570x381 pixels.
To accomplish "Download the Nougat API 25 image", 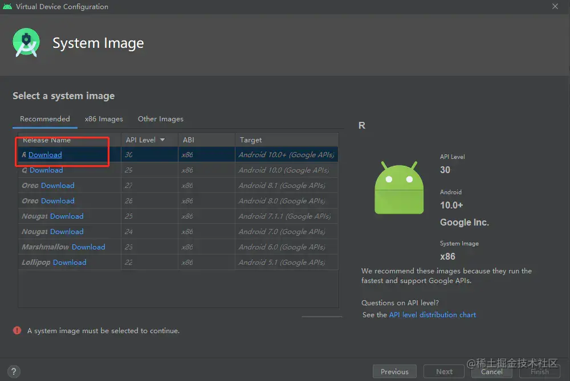I will pyautogui.click(x=67, y=216).
